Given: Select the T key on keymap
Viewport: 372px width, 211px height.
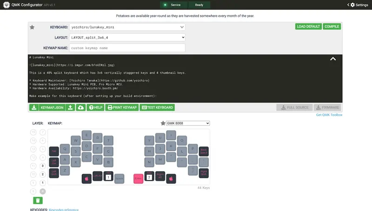Looking at the screenshot, I should [108, 141].
